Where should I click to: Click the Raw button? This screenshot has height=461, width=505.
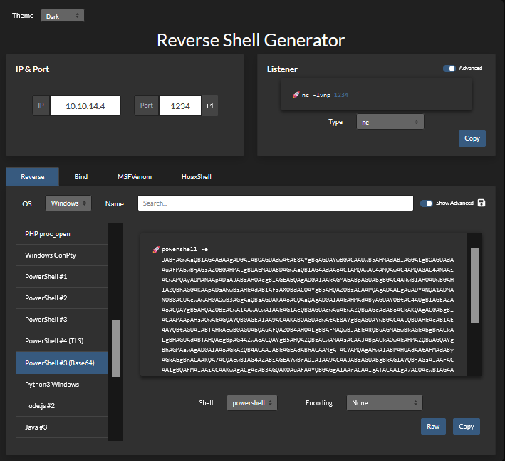click(x=433, y=427)
